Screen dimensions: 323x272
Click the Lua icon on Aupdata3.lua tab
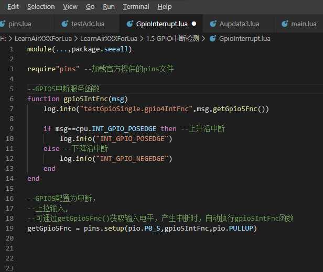click(x=213, y=24)
